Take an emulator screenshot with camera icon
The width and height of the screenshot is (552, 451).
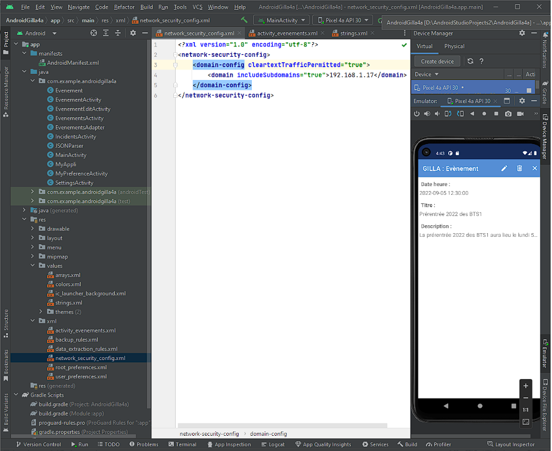point(508,114)
